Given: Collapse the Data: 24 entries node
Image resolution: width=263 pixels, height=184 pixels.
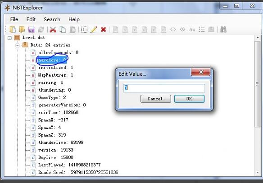Looking at the screenshot, I should 18,45.
